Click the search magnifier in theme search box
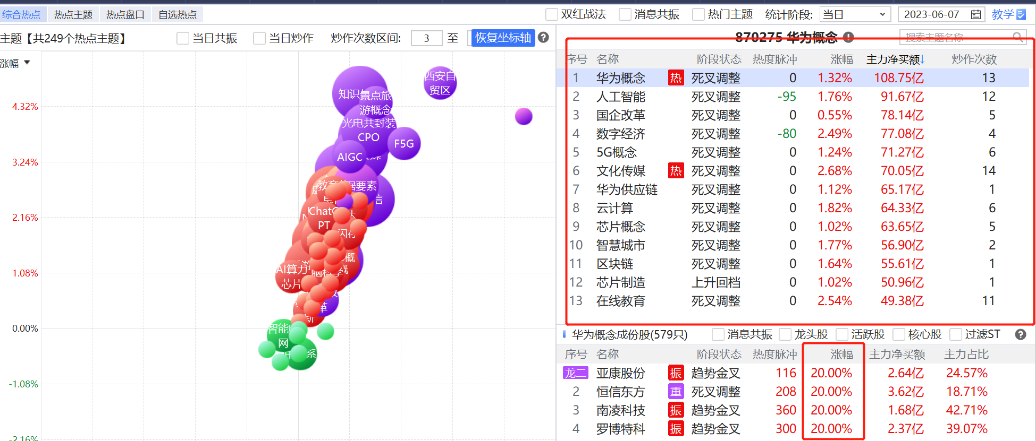The height and width of the screenshot is (441, 1036). tap(1018, 37)
